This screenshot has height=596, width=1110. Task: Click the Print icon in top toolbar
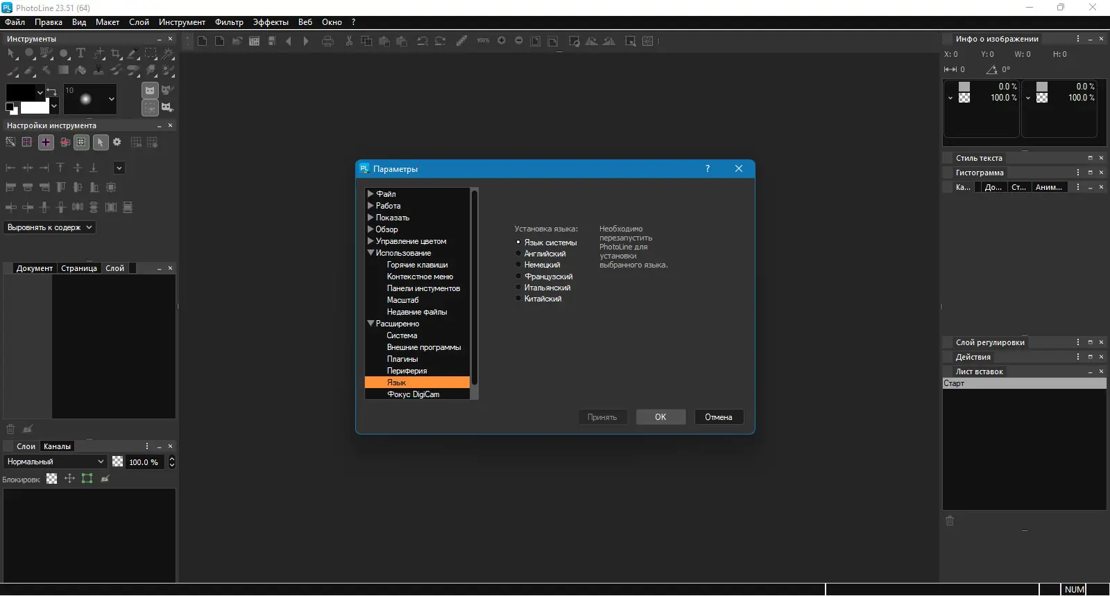click(x=328, y=41)
